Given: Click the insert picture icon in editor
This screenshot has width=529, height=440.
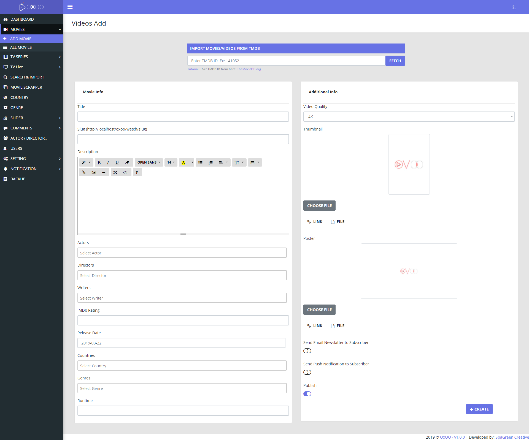Looking at the screenshot, I should 94,172.
